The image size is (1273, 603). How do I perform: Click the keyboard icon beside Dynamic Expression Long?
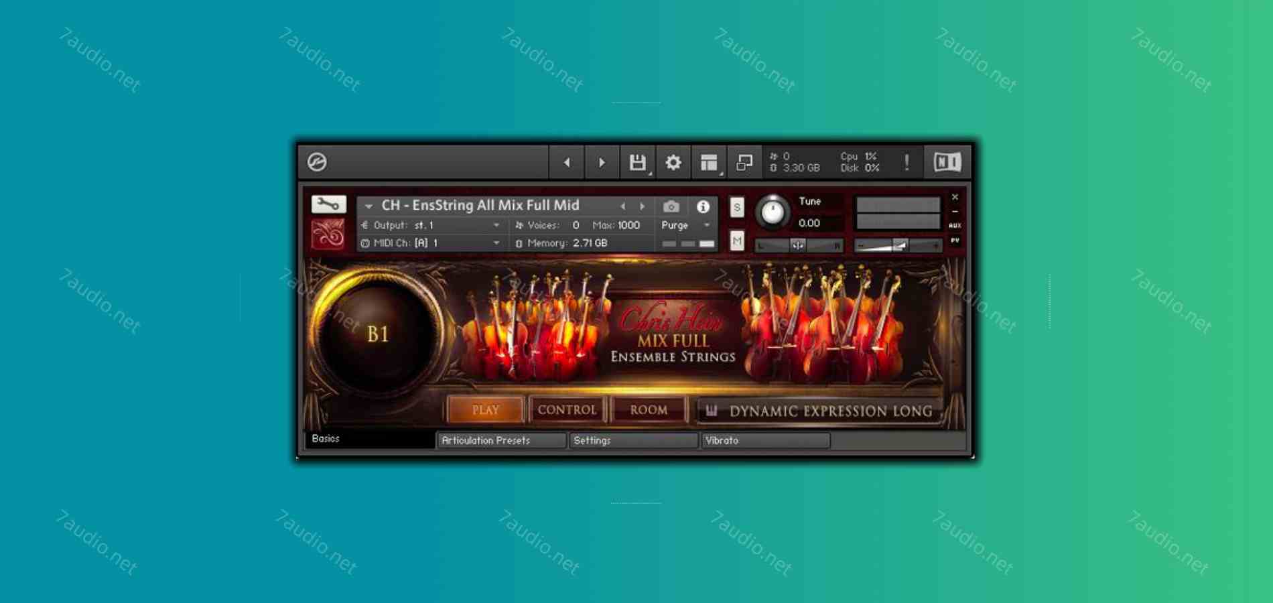[712, 410]
